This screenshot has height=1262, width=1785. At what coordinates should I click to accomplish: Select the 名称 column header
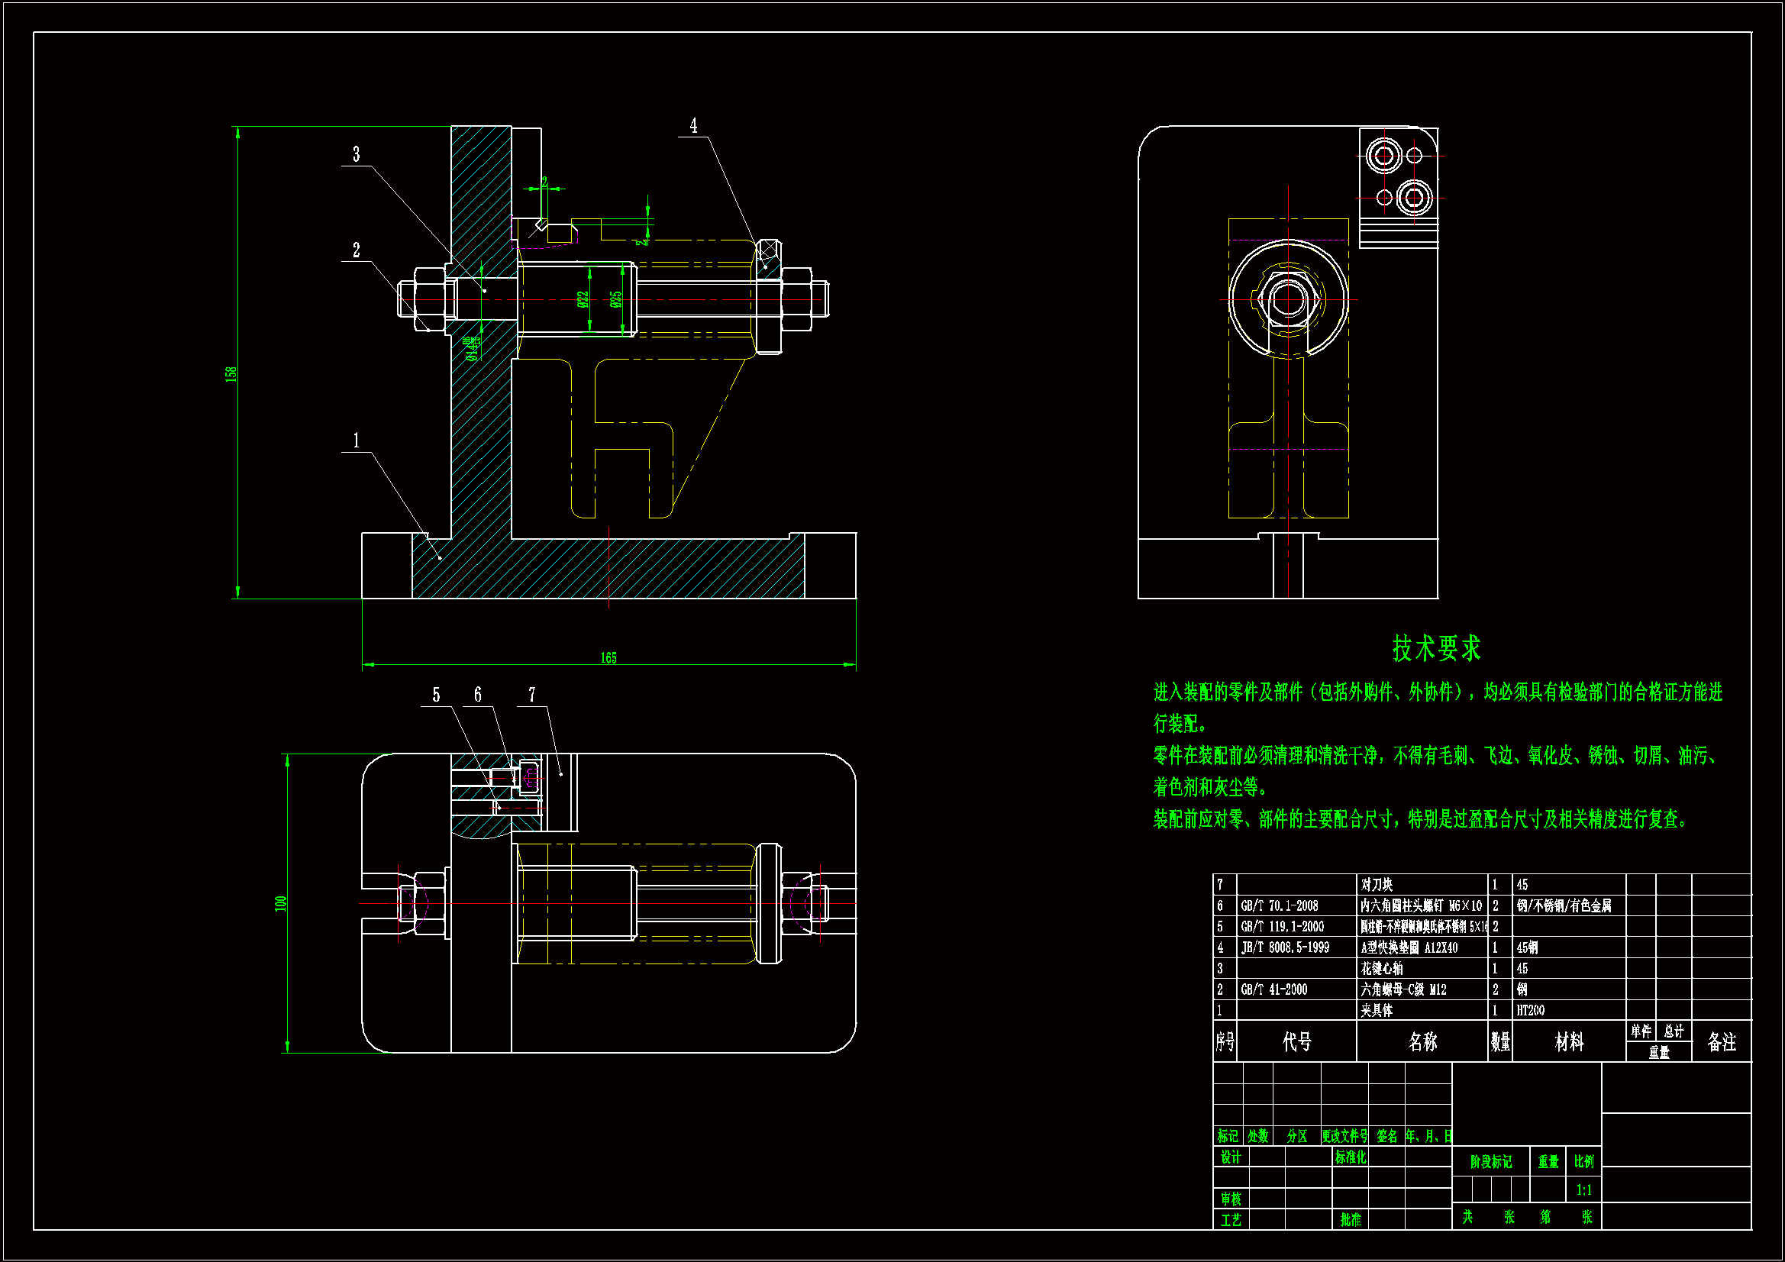pos(1422,1042)
